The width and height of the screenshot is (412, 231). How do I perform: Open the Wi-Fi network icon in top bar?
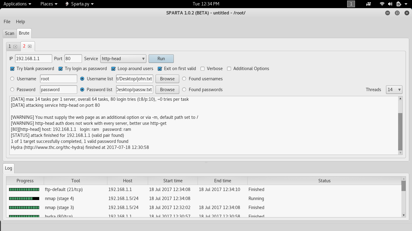click(x=382, y=4)
